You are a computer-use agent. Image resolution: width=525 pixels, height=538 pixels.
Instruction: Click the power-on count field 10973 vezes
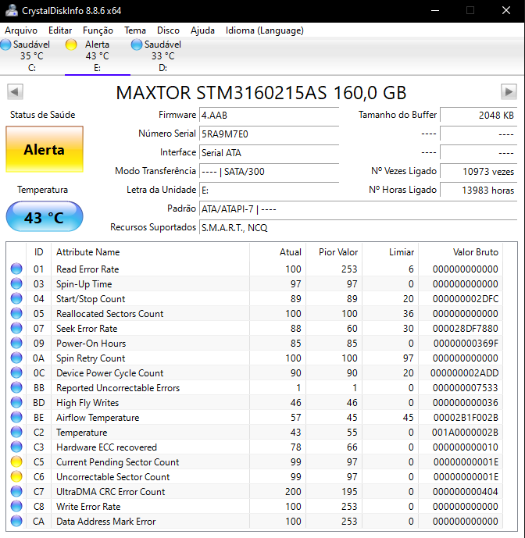coord(479,171)
